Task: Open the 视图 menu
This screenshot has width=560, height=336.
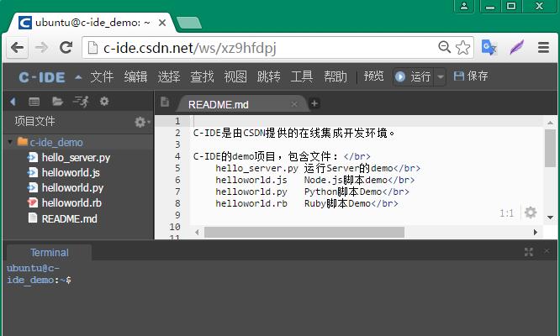Action: click(235, 76)
